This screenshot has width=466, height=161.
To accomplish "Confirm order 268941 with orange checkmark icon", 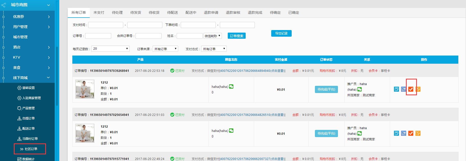I will click(x=411, y=89).
